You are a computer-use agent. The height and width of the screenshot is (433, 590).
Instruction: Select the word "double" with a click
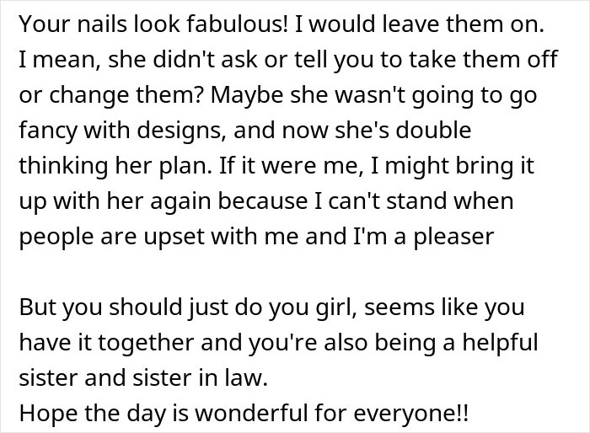click(431, 131)
